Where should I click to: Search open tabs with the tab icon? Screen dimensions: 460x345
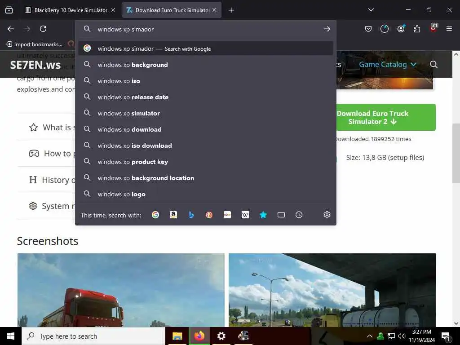coord(281,215)
